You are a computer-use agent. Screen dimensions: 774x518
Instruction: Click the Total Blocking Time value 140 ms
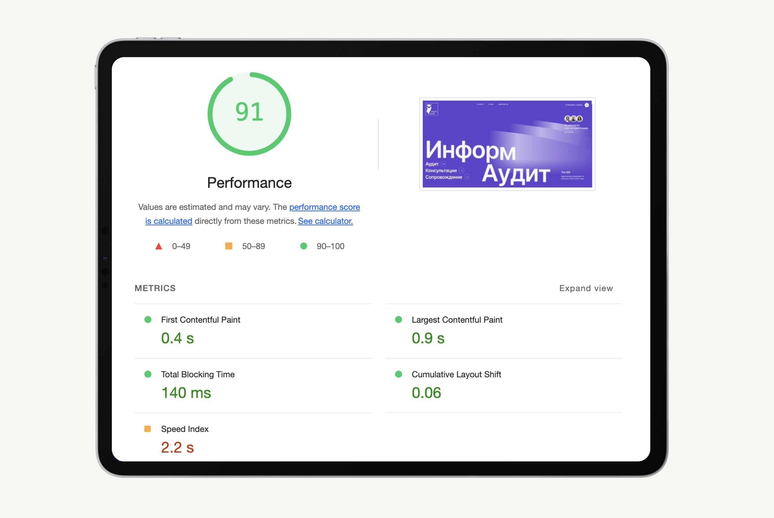point(186,393)
